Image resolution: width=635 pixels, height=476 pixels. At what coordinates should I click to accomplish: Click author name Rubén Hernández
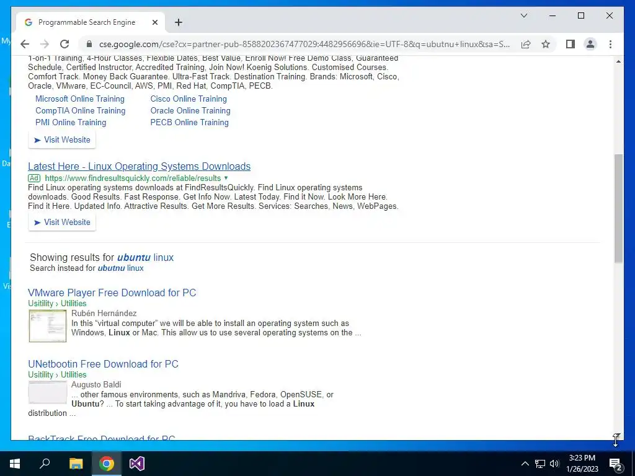point(104,313)
